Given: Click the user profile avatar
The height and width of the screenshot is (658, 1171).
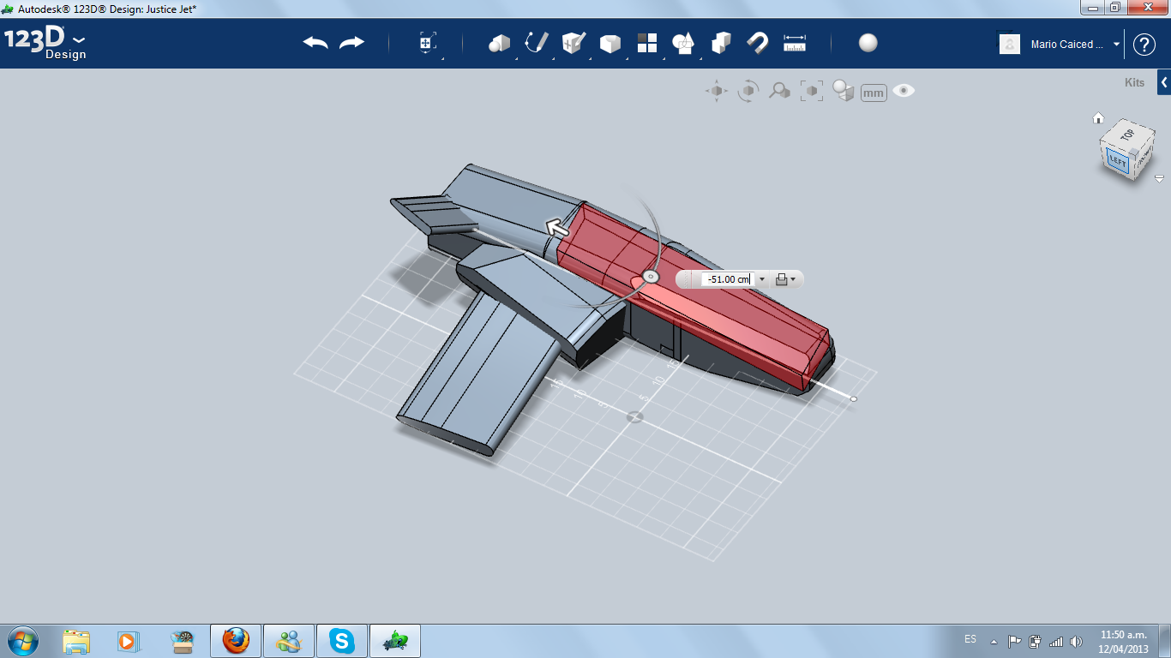Looking at the screenshot, I should (x=1010, y=45).
